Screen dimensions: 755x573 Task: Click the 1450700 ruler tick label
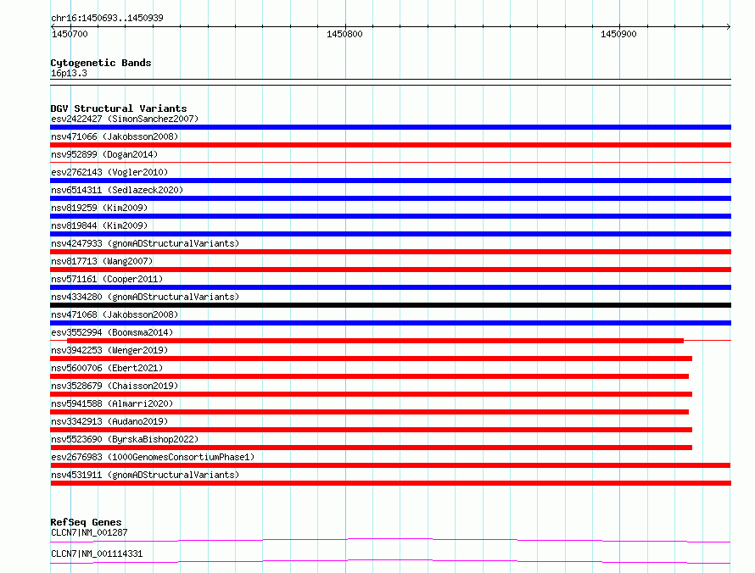click(70, 34)
